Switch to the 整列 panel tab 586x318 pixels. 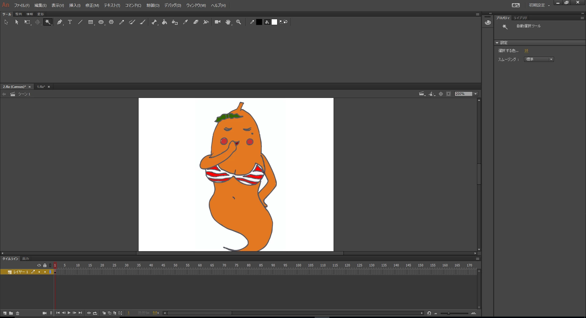[19, 14]
